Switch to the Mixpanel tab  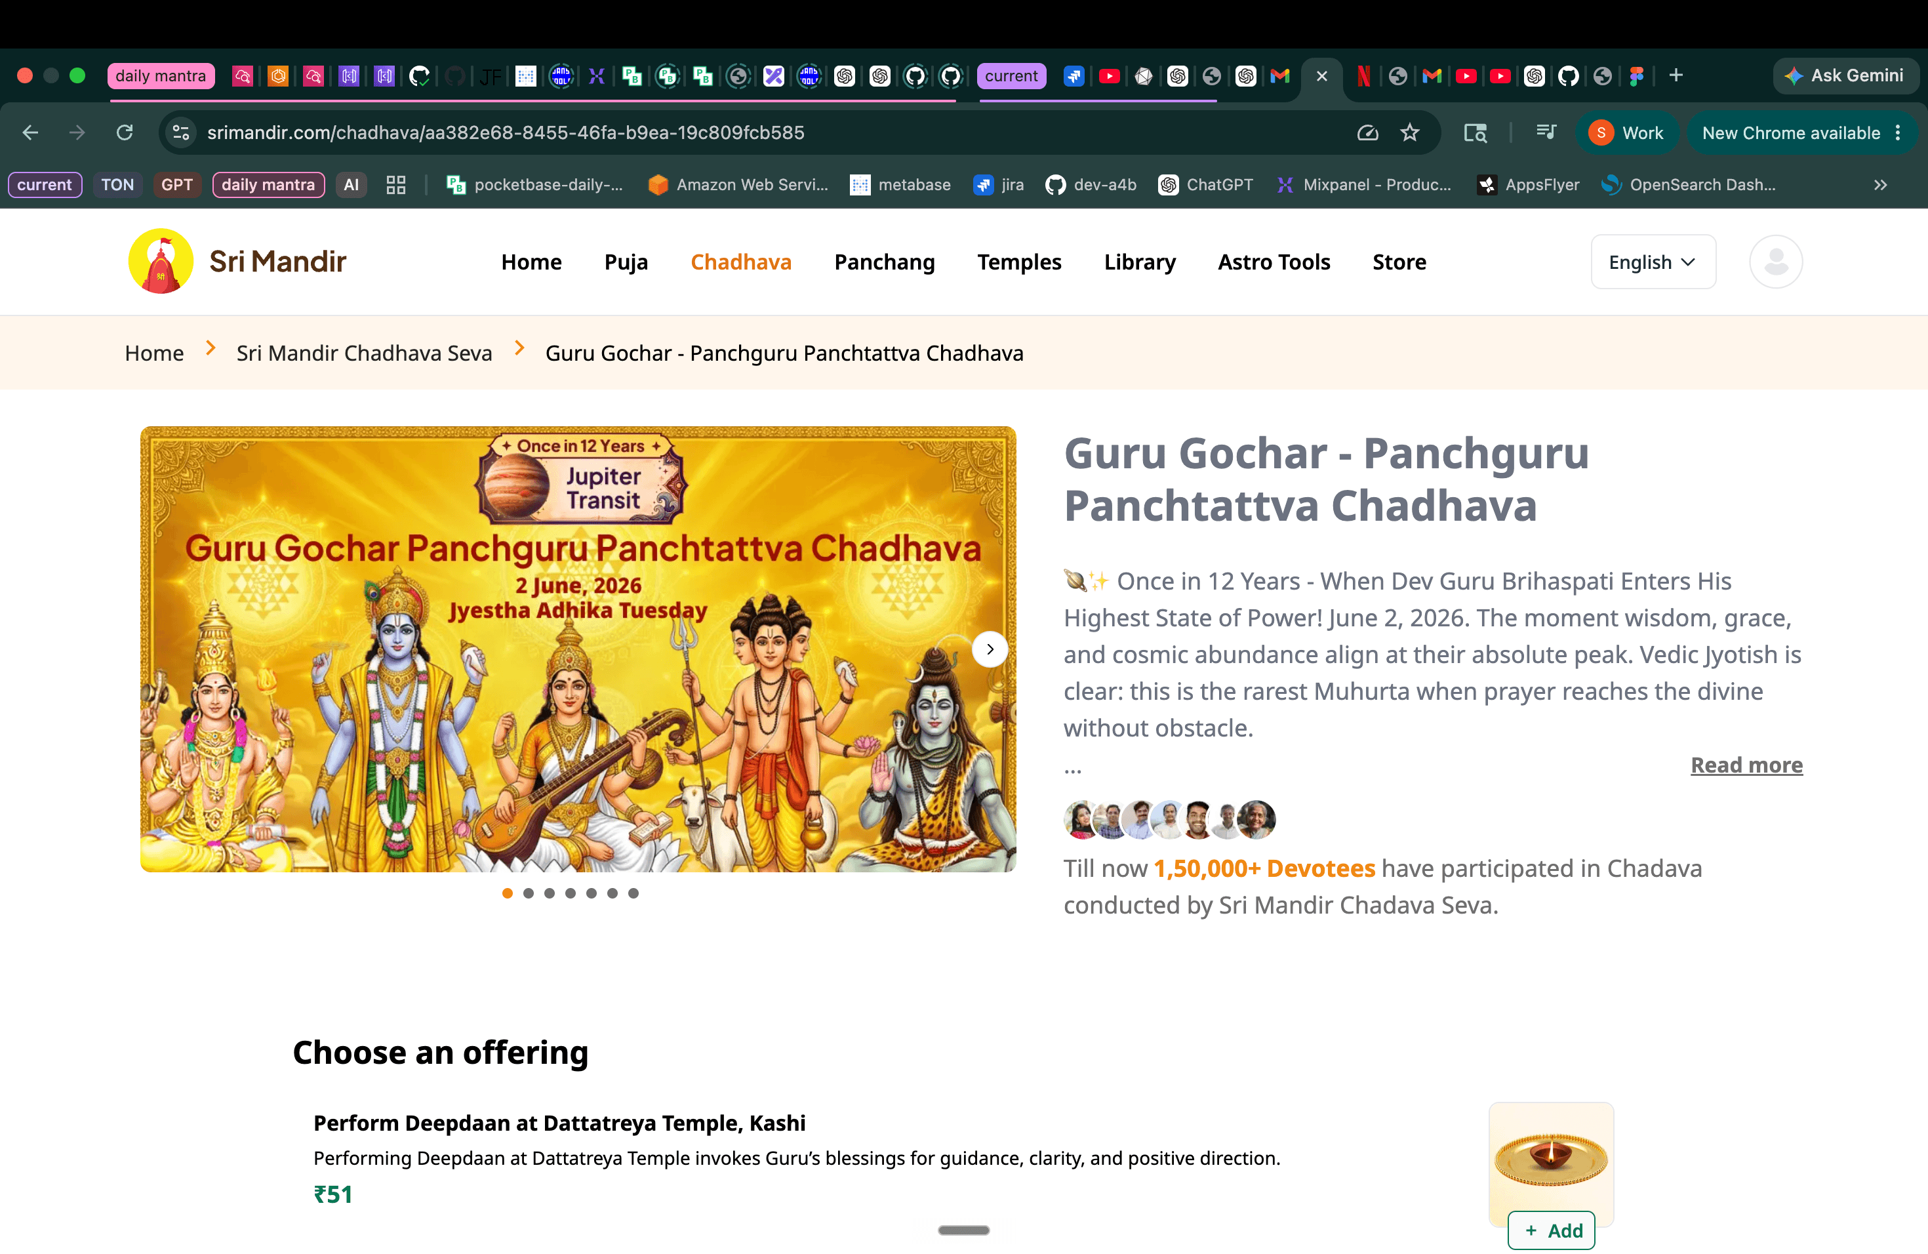[597, 75]
